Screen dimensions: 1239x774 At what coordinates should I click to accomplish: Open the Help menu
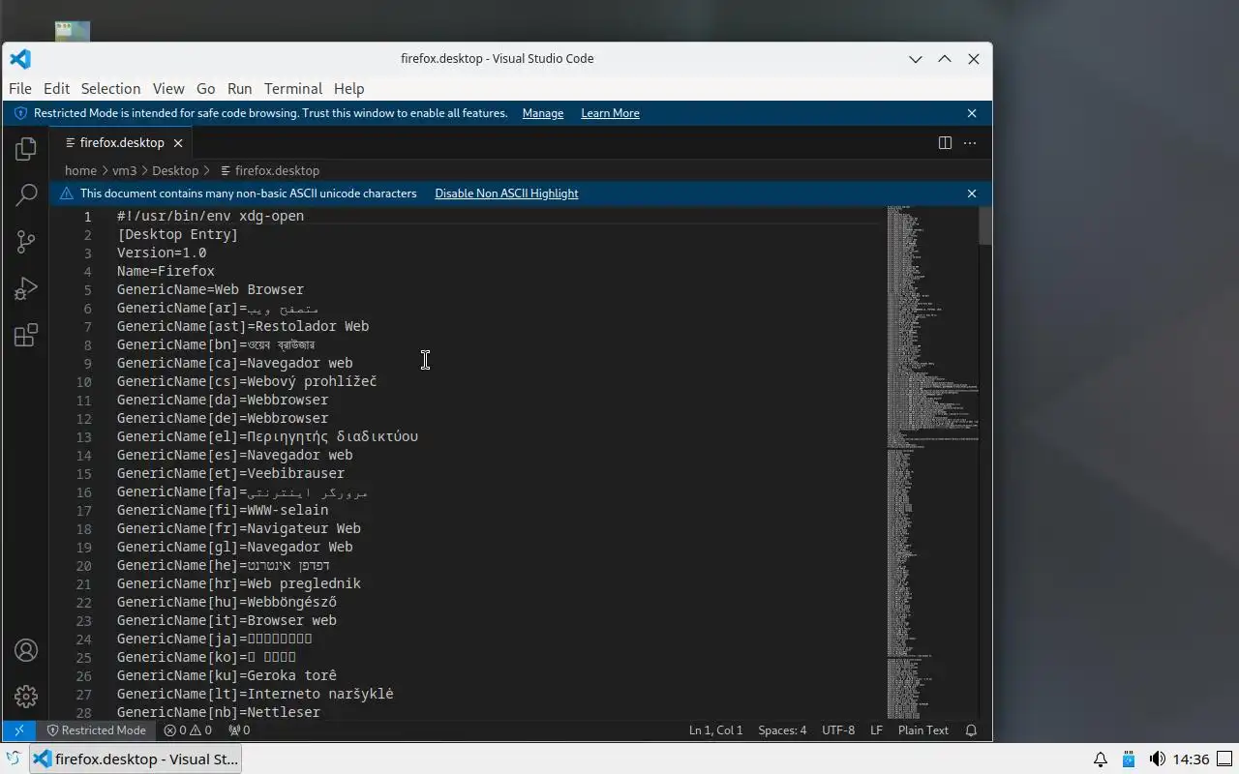(x=348, y=88)
